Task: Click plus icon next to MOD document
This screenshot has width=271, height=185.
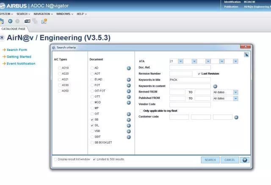Action: click(x=129, y=103)
